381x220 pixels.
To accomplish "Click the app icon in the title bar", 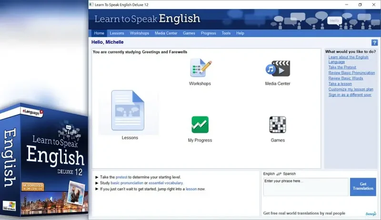I will click(91, 5).
